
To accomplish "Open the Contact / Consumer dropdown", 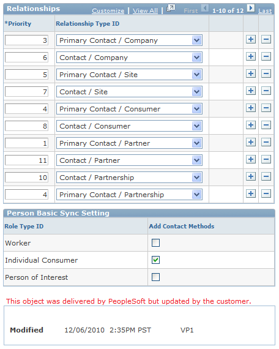I will (x=129, y=126).
